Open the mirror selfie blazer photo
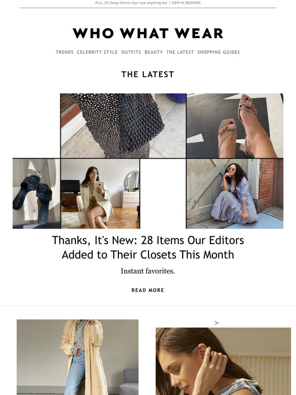This screenshot has height=395, width=296. (x=100, y=193)
